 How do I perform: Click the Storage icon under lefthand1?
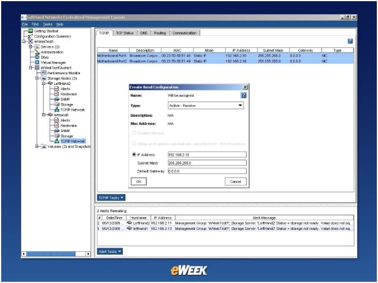pyautogui.click(x=57, y=136)
